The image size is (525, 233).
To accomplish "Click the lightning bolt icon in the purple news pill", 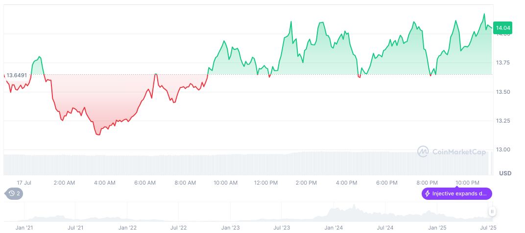I will (428, 193).
